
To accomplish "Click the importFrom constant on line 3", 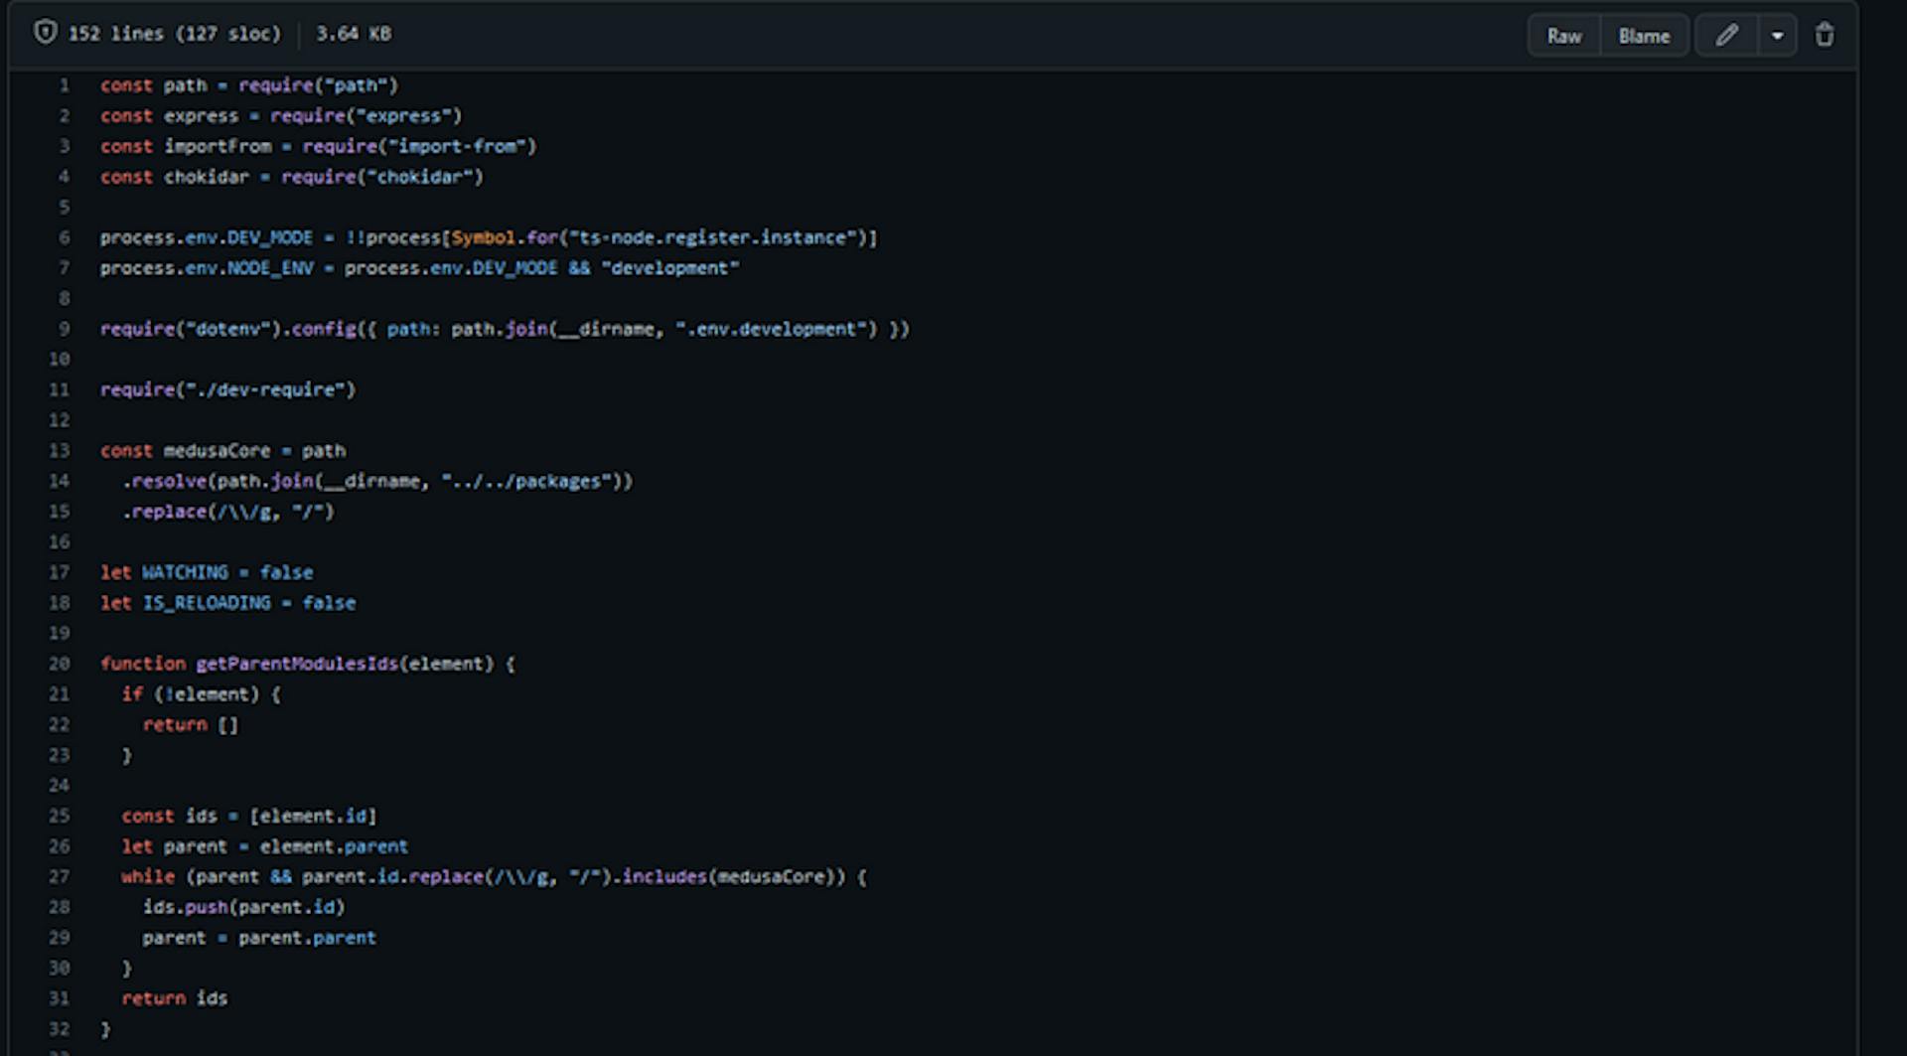I will 217,146.
